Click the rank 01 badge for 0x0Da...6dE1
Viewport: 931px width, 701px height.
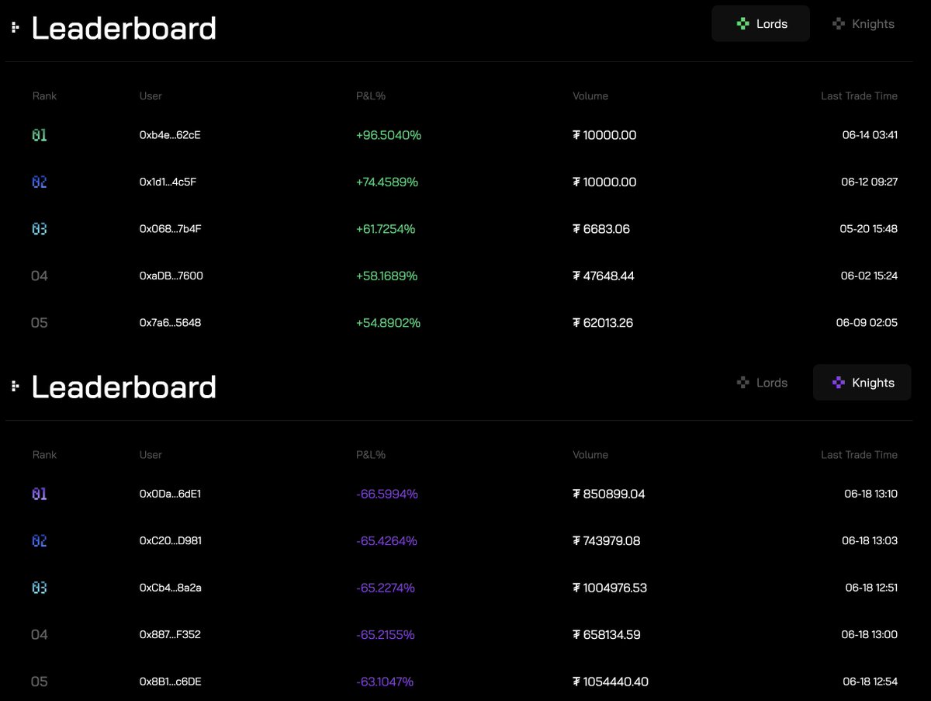(x=40, y=494)
